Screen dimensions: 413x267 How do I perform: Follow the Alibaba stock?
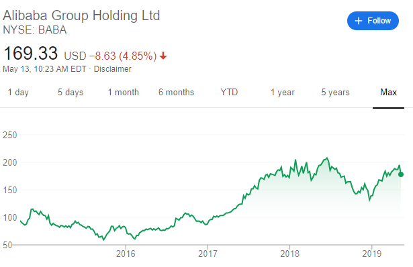click(373, 21)
